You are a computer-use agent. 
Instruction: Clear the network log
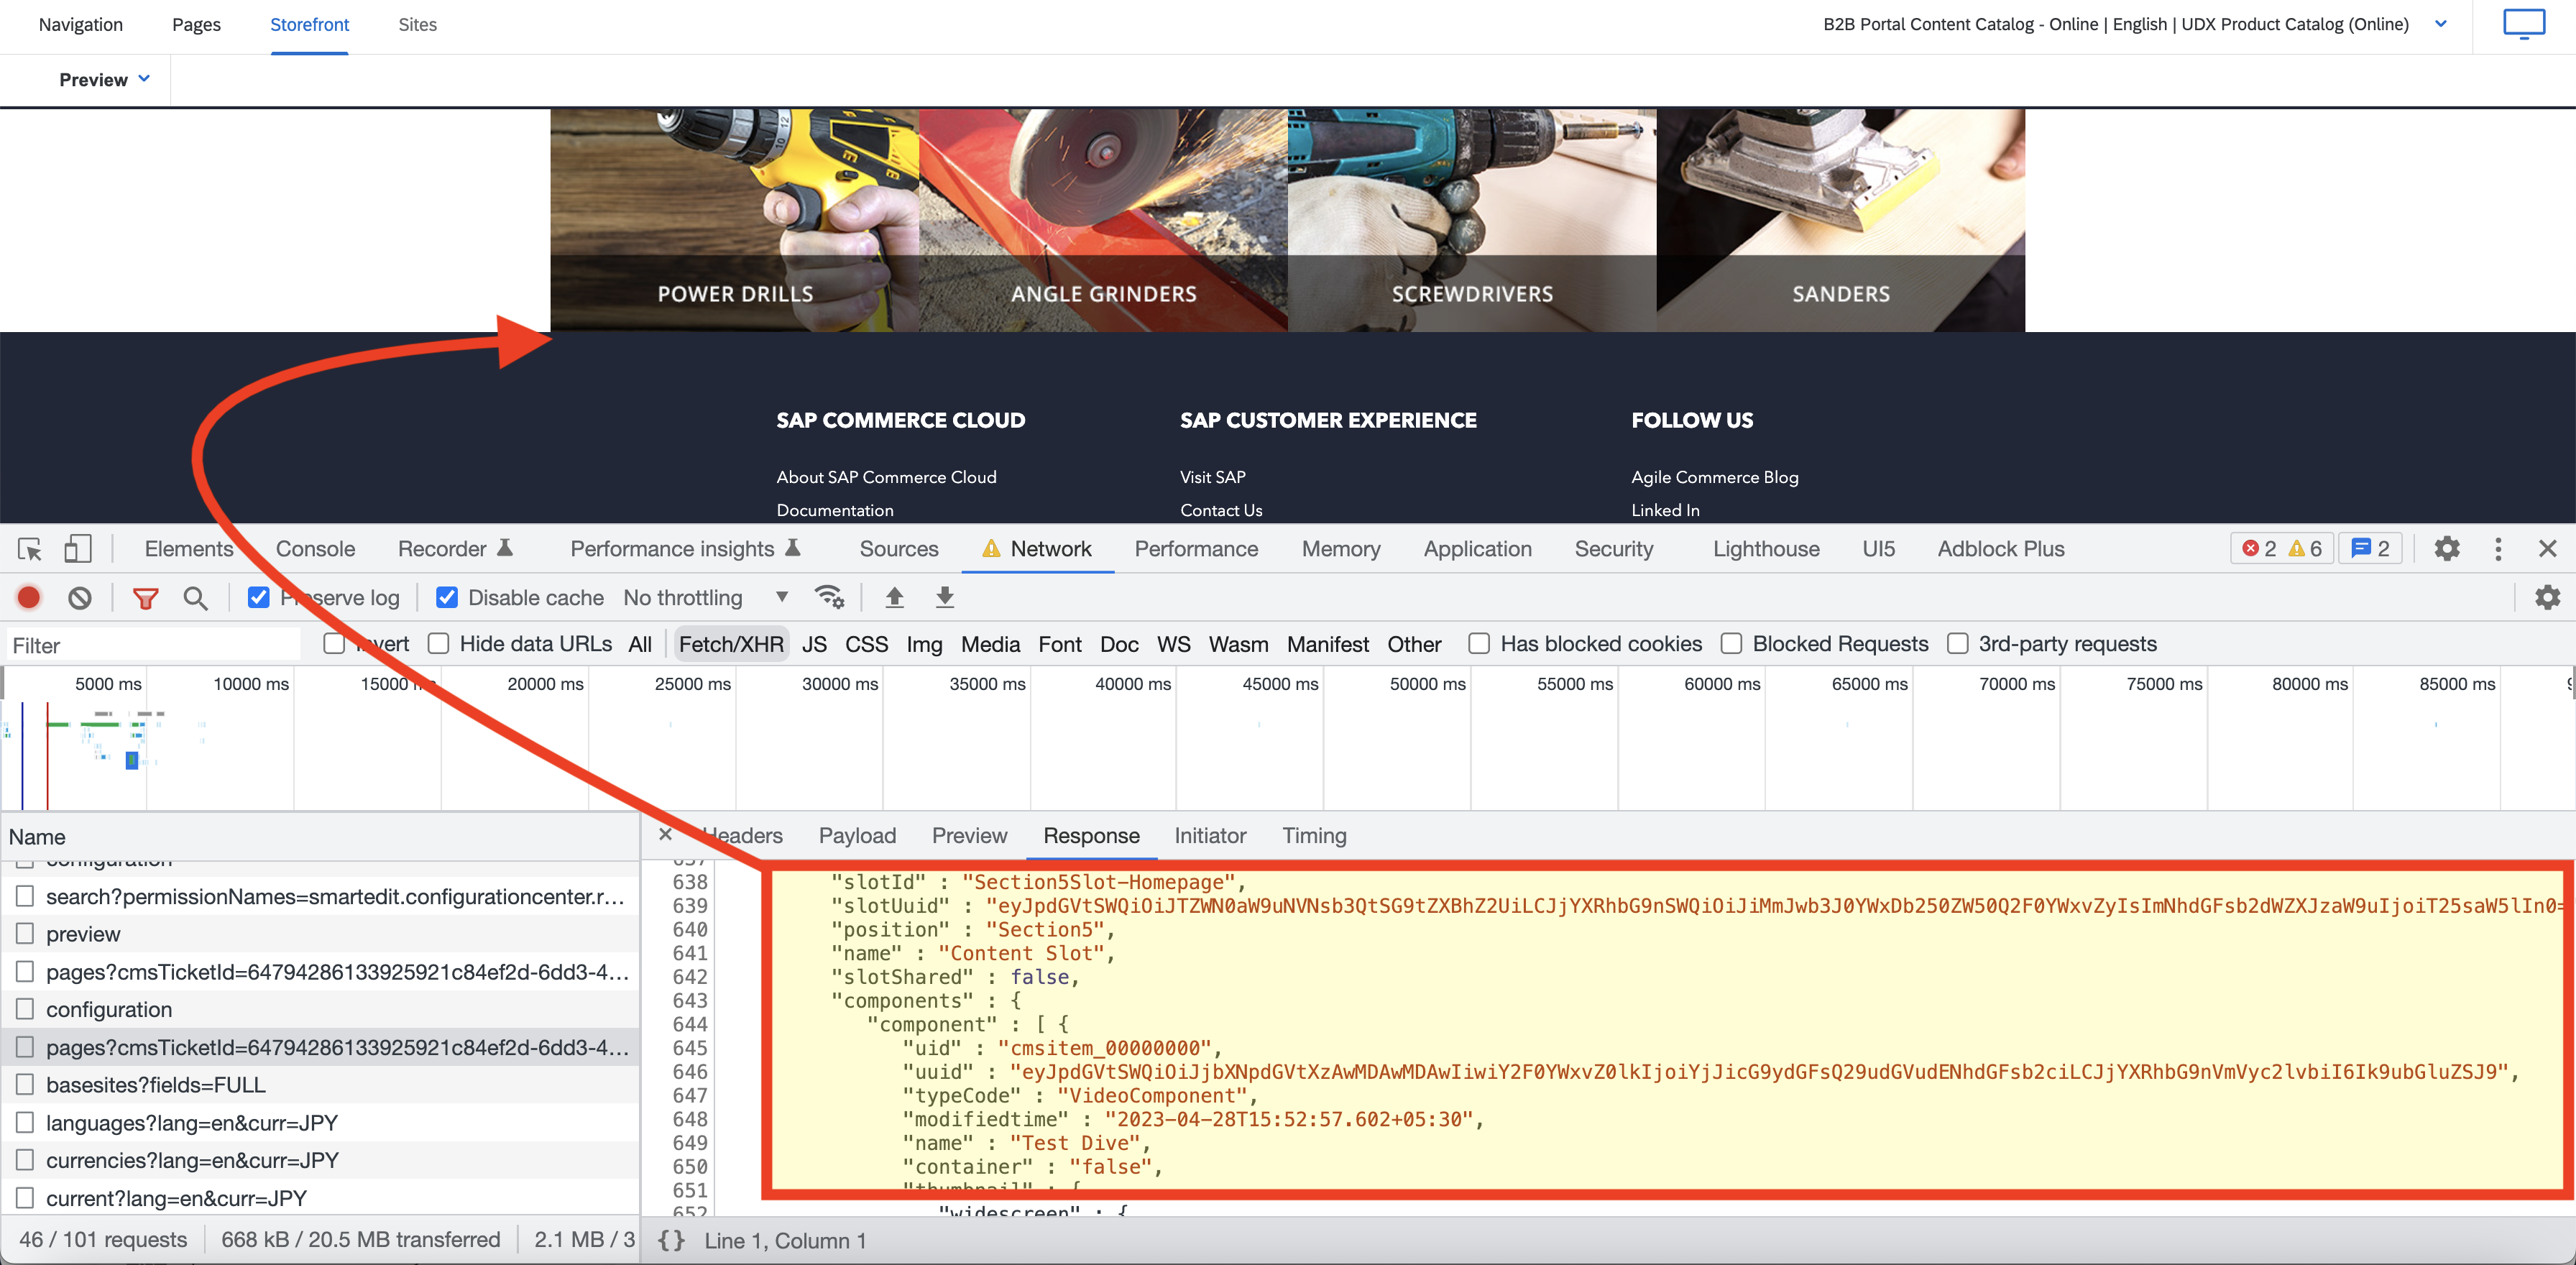[x=81, y=597]
